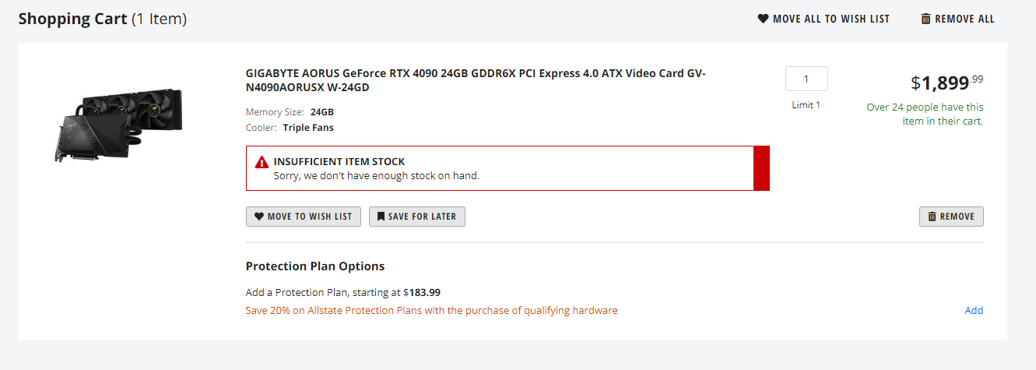The height and width of the screenshot is (370, 1036).
Task: Click the trash can icon beside Remove All
Action: tap(925, 19)
